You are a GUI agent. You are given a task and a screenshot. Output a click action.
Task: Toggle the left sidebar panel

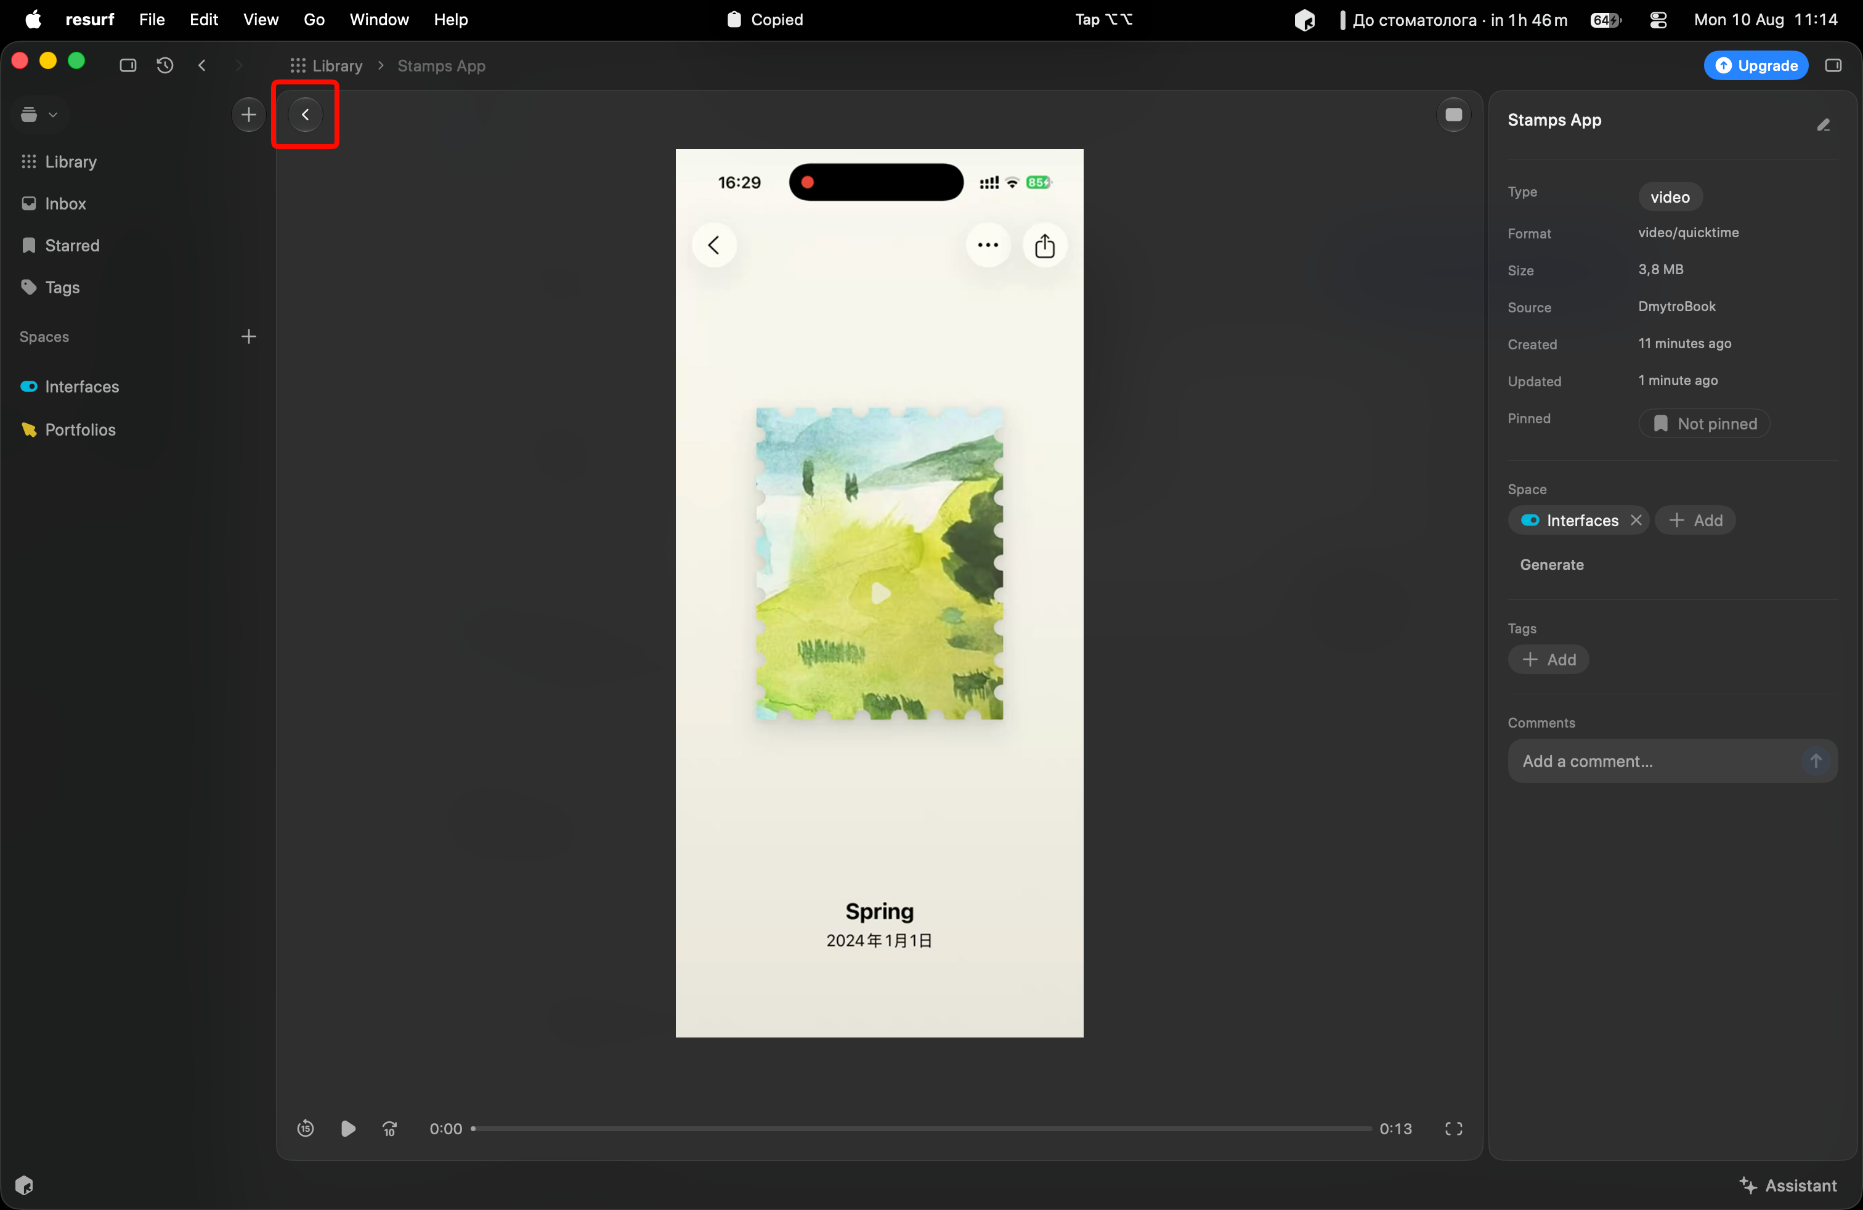[x=128, y=66]
